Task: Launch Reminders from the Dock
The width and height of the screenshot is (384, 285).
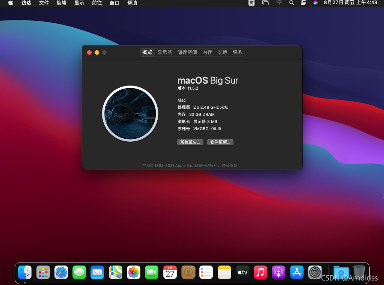Action: click(206, 272)
